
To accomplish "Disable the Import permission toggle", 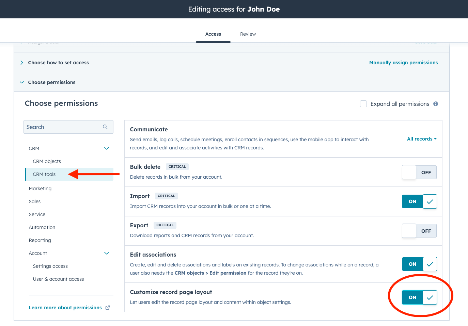I will point(419,201).
